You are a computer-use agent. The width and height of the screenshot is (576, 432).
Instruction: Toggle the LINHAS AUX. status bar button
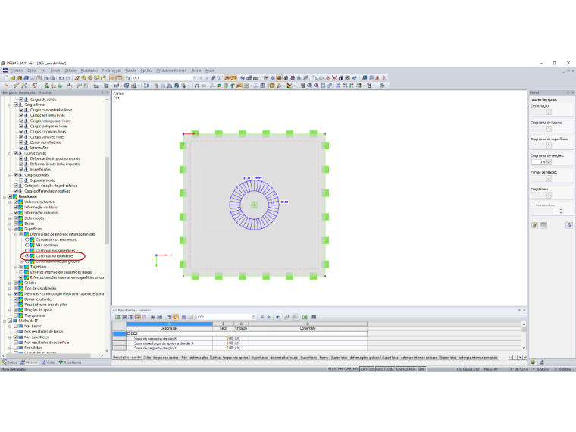click(406, 369)
